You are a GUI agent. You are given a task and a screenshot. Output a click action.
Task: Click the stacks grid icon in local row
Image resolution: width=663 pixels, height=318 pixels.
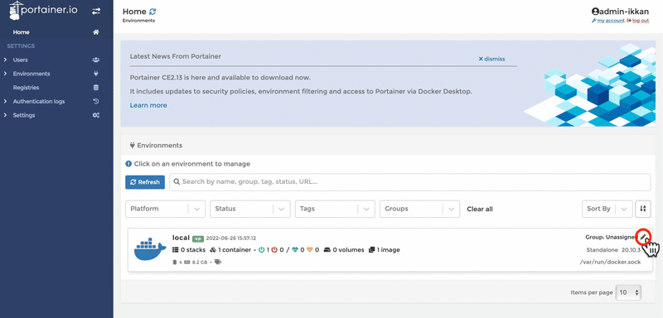(x=176, y=250)
